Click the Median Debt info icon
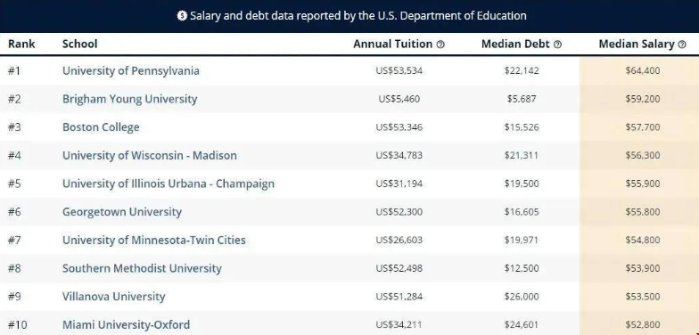The width and height of the screenshot is (699, 335). [x=557, y=45]
